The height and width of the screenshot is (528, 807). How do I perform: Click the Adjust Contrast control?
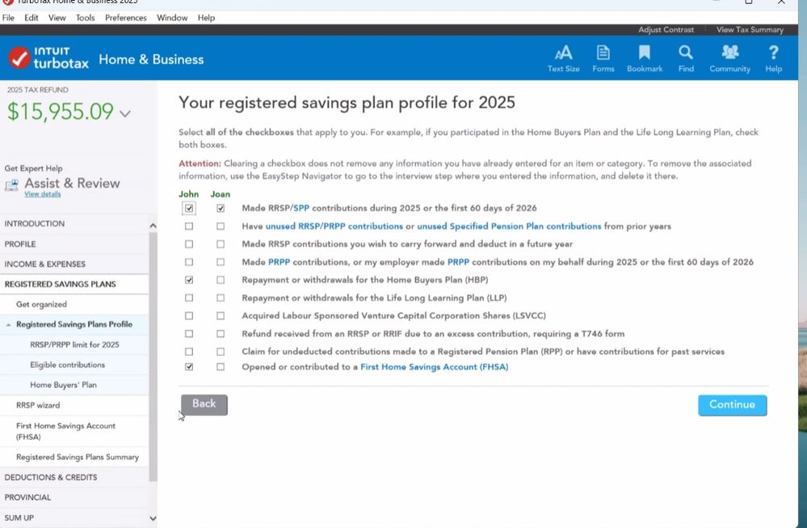666,30
